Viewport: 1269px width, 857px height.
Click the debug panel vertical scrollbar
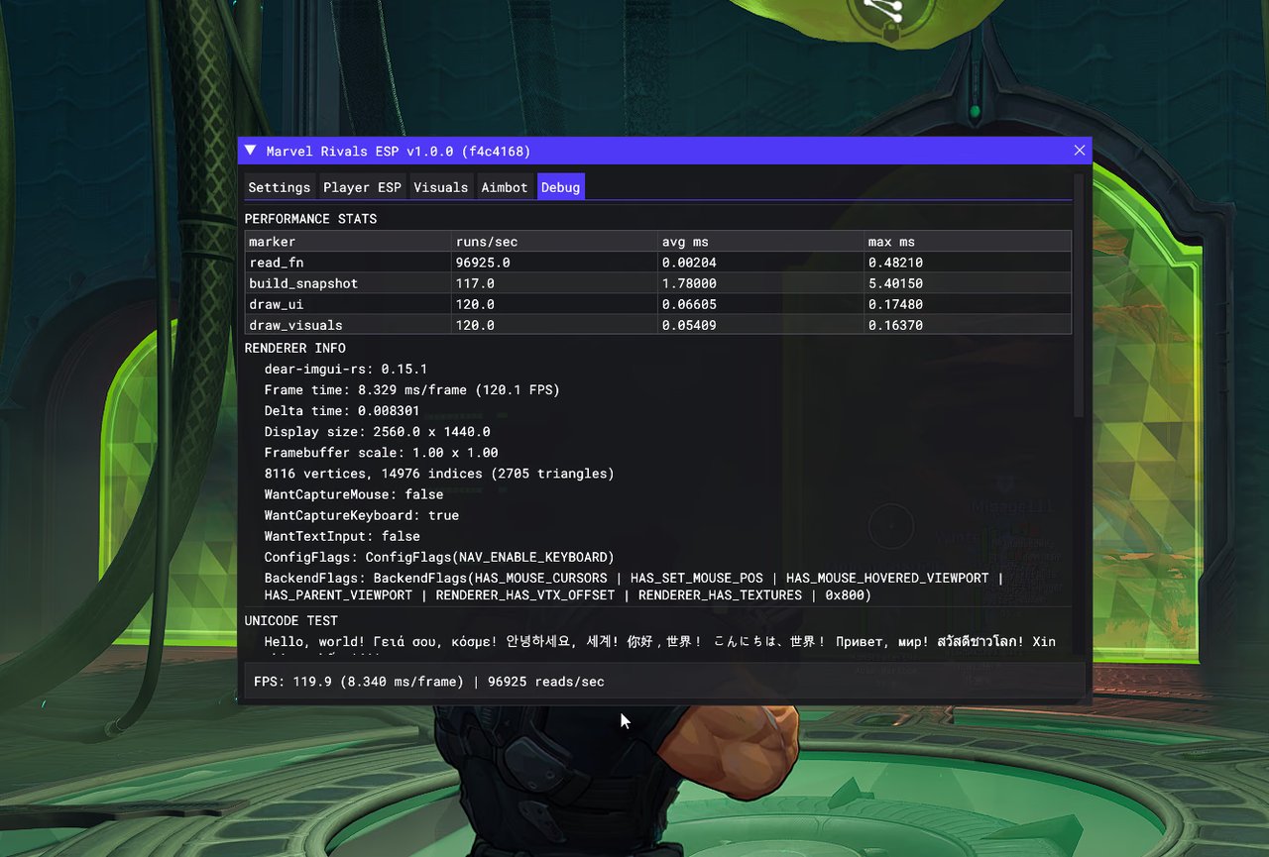[x=1080, y=295]
